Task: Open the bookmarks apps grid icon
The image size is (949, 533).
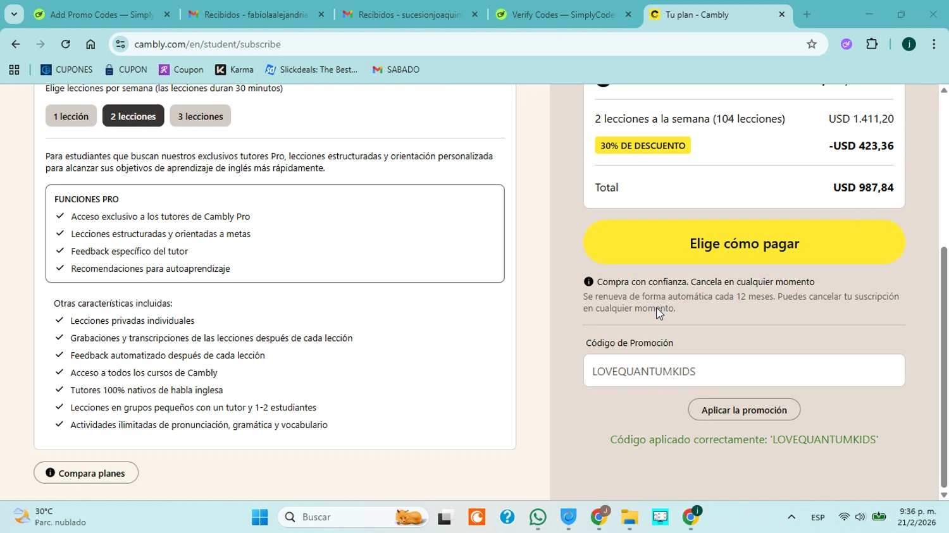Action: coord(14,70)
